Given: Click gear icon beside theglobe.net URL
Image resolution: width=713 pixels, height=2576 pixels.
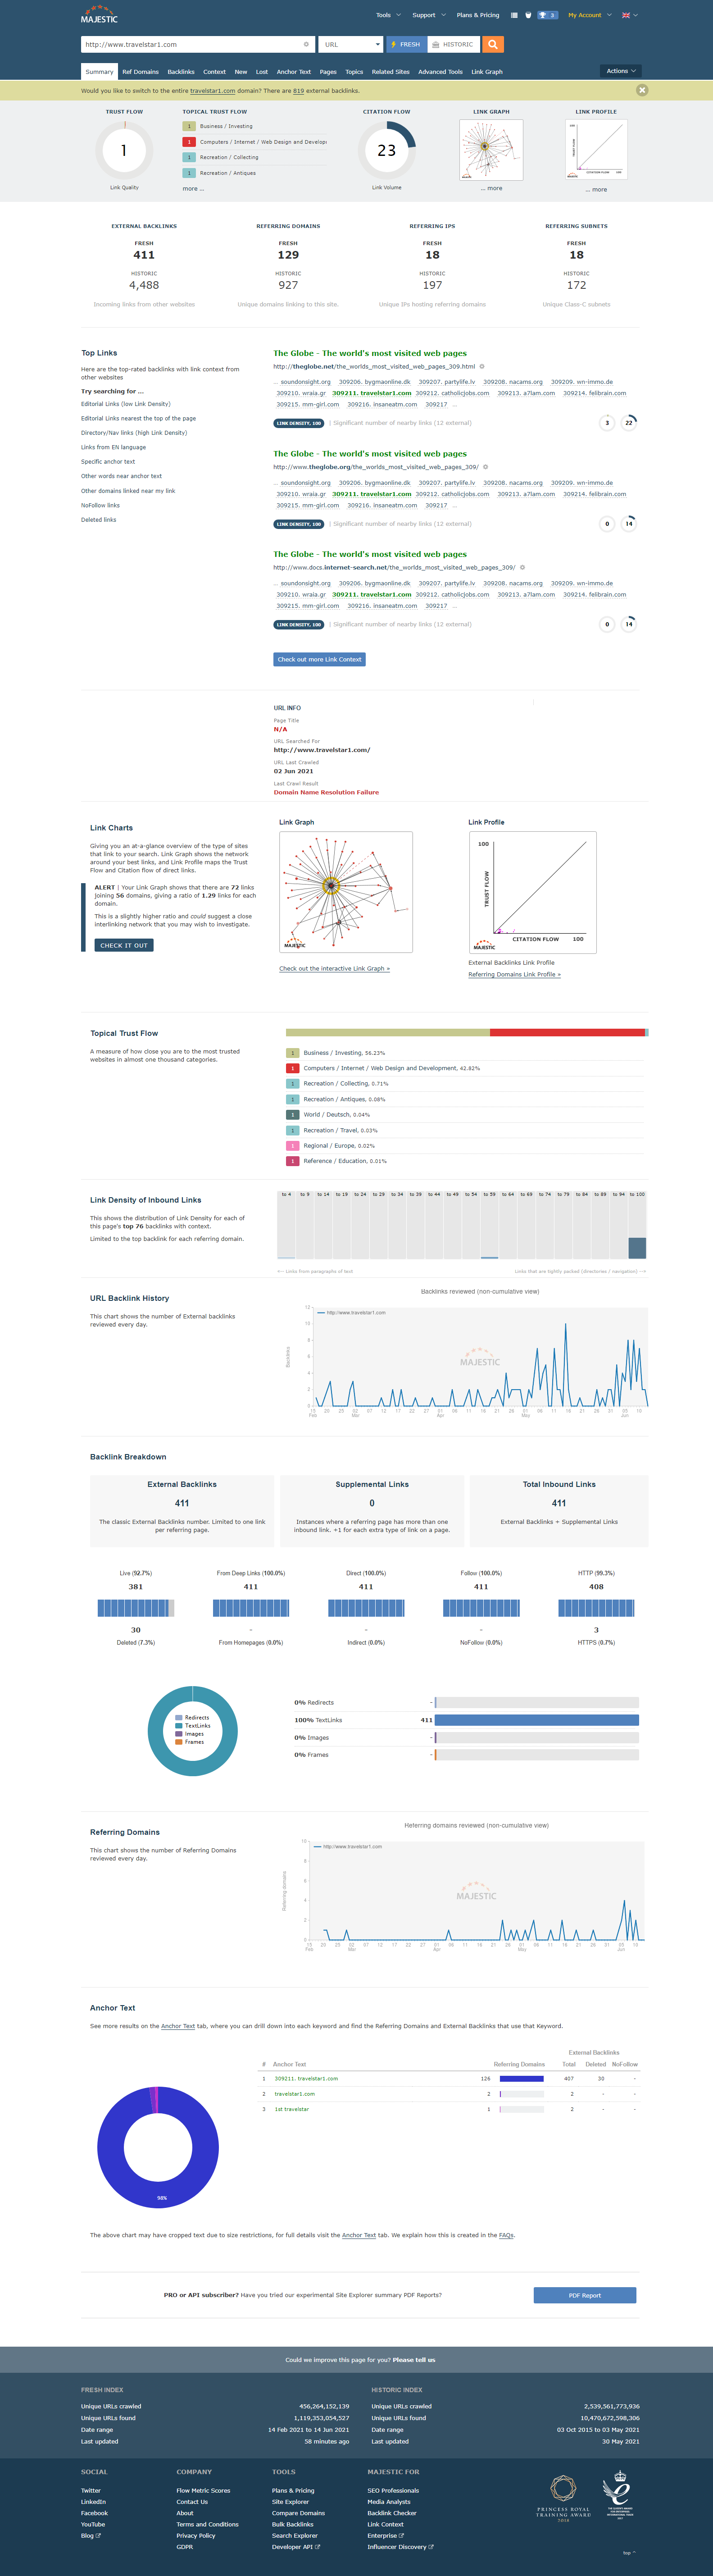Looking at the screenshot, I should point(482,366).
